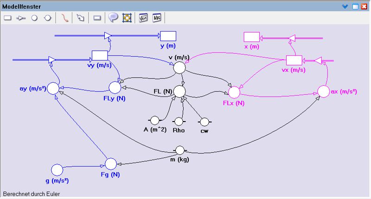This screenshot has height=199, width=371.
Task: Activate the red connector arrow tool
Action: point(65,18)
